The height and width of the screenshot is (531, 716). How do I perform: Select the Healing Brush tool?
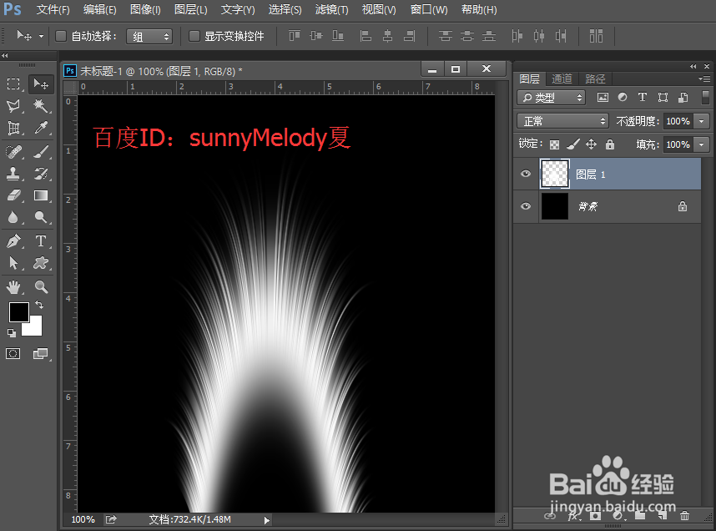[x=13, y=152]
